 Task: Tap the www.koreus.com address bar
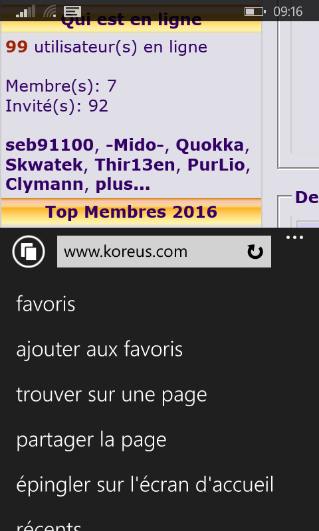click(x=164, y=252)
